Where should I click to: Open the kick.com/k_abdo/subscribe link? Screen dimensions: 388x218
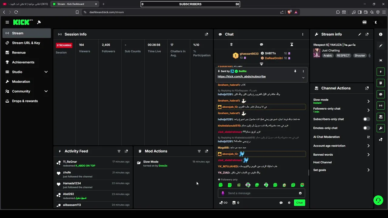pos(242,77)
